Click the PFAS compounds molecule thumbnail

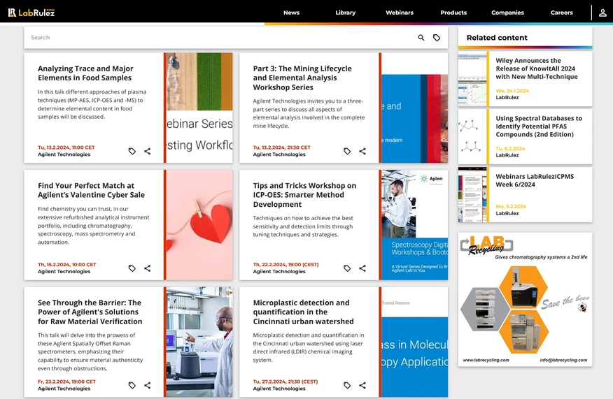point(472,137)
